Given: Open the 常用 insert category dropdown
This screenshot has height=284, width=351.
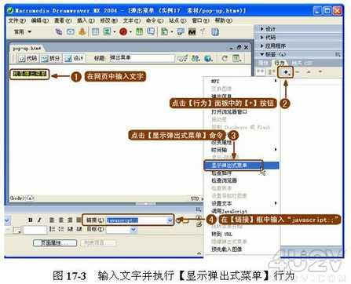Looking at the screenshot, I should point(23,32).
